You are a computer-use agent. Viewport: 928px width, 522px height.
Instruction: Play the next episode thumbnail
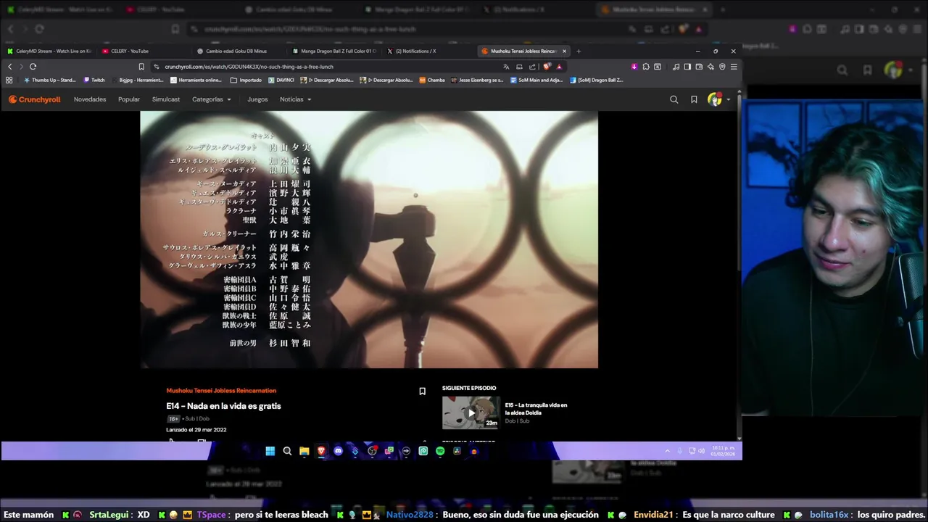point(471,413)
